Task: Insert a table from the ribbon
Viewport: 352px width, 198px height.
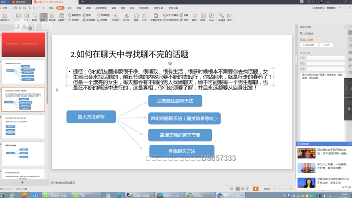Action: [18, 17]
